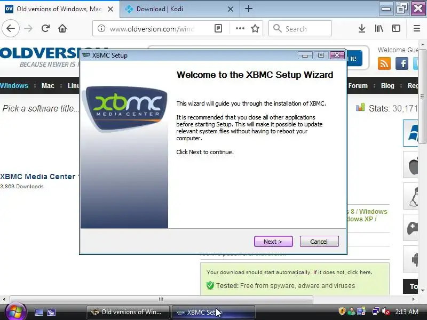Image resolution: width=427 pixels, height=320 pixels.
Task: Reload the current page
Action: point(45,28)
